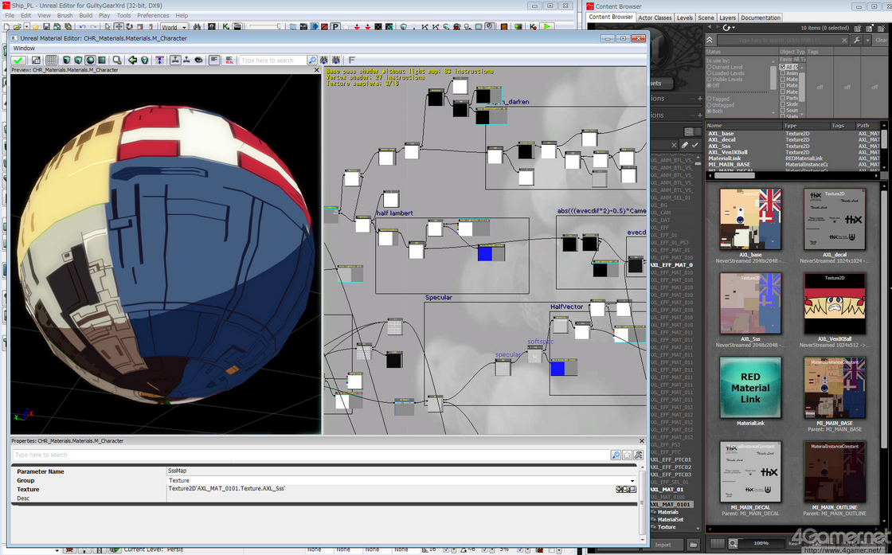Open the World coordinate system dropdown
This screenshot has height=555, width=892.
coord(174,27)
